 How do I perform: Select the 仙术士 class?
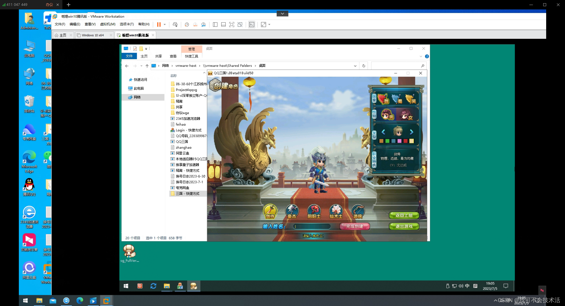[336, 212]
